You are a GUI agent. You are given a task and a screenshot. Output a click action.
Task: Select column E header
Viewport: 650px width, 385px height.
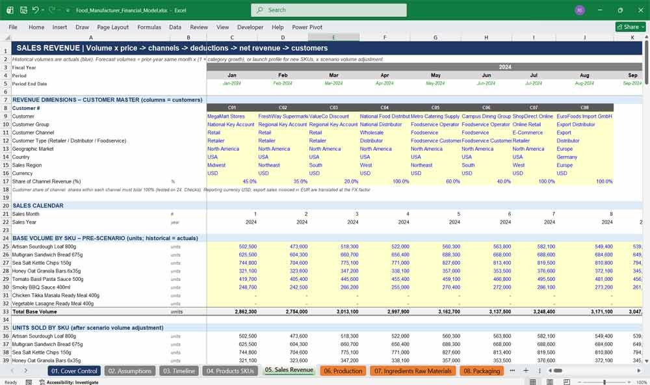click(x=333, y=37)
